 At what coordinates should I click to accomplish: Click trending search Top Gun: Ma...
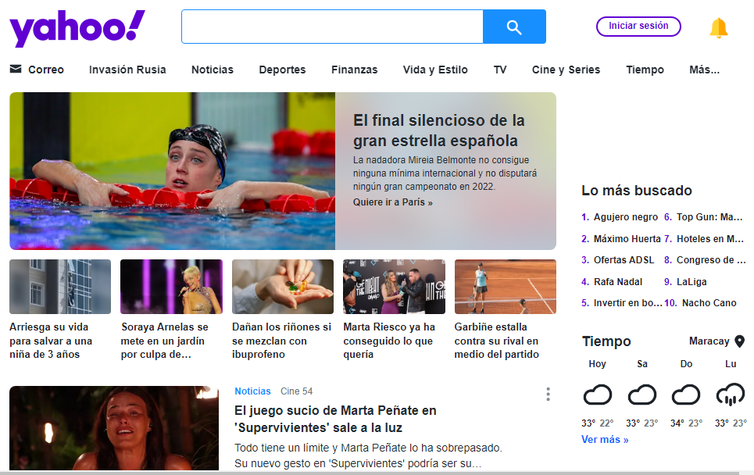coord(709,217)
